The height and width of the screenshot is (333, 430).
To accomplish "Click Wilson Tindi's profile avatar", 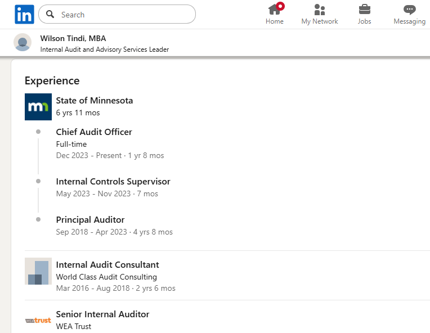I will pos(23,42).
